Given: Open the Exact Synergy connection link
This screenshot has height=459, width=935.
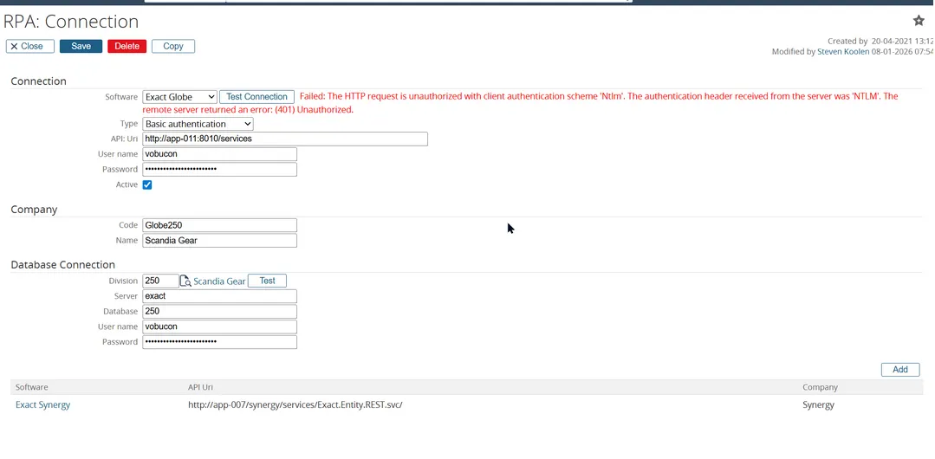Looking at the screenshot, I should tap(43, 404).
